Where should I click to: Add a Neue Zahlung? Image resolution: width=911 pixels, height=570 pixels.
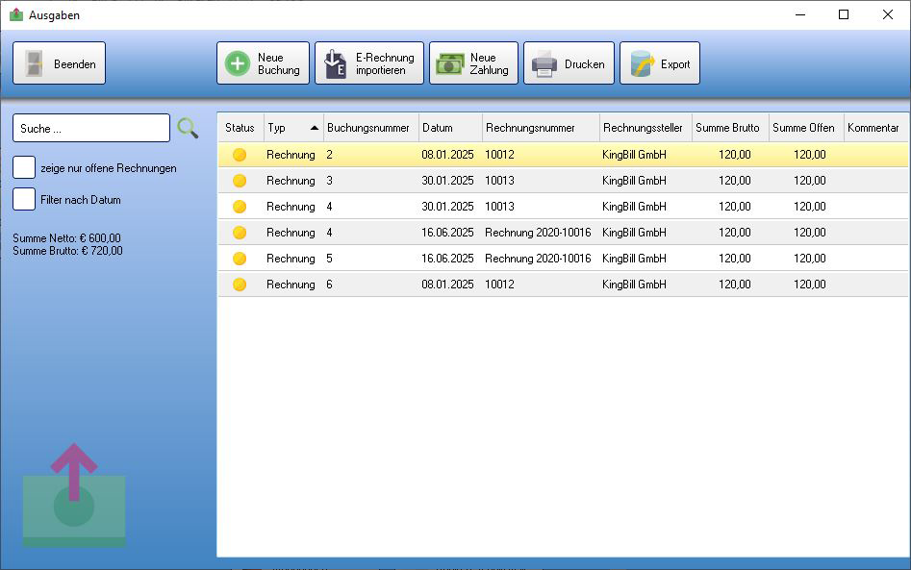click(x=473, y=63)
